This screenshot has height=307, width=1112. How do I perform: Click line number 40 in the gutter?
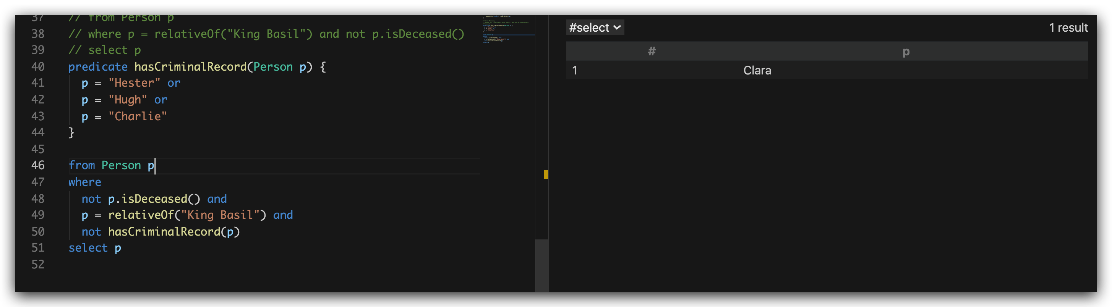point(38,67)
